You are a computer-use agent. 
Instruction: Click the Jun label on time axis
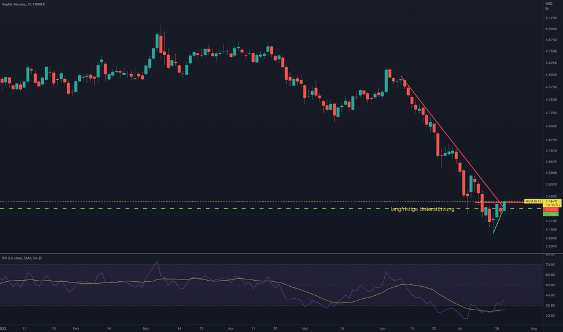click(x=382, y=328)
